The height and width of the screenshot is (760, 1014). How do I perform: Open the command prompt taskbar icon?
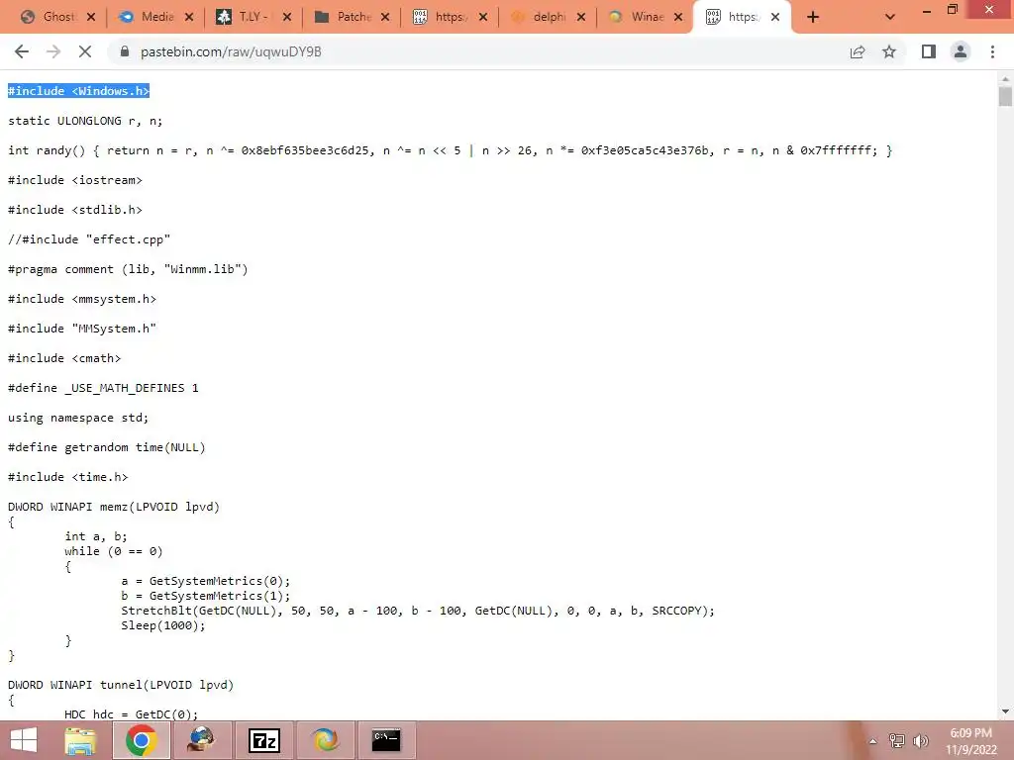[x=386, y=740]
